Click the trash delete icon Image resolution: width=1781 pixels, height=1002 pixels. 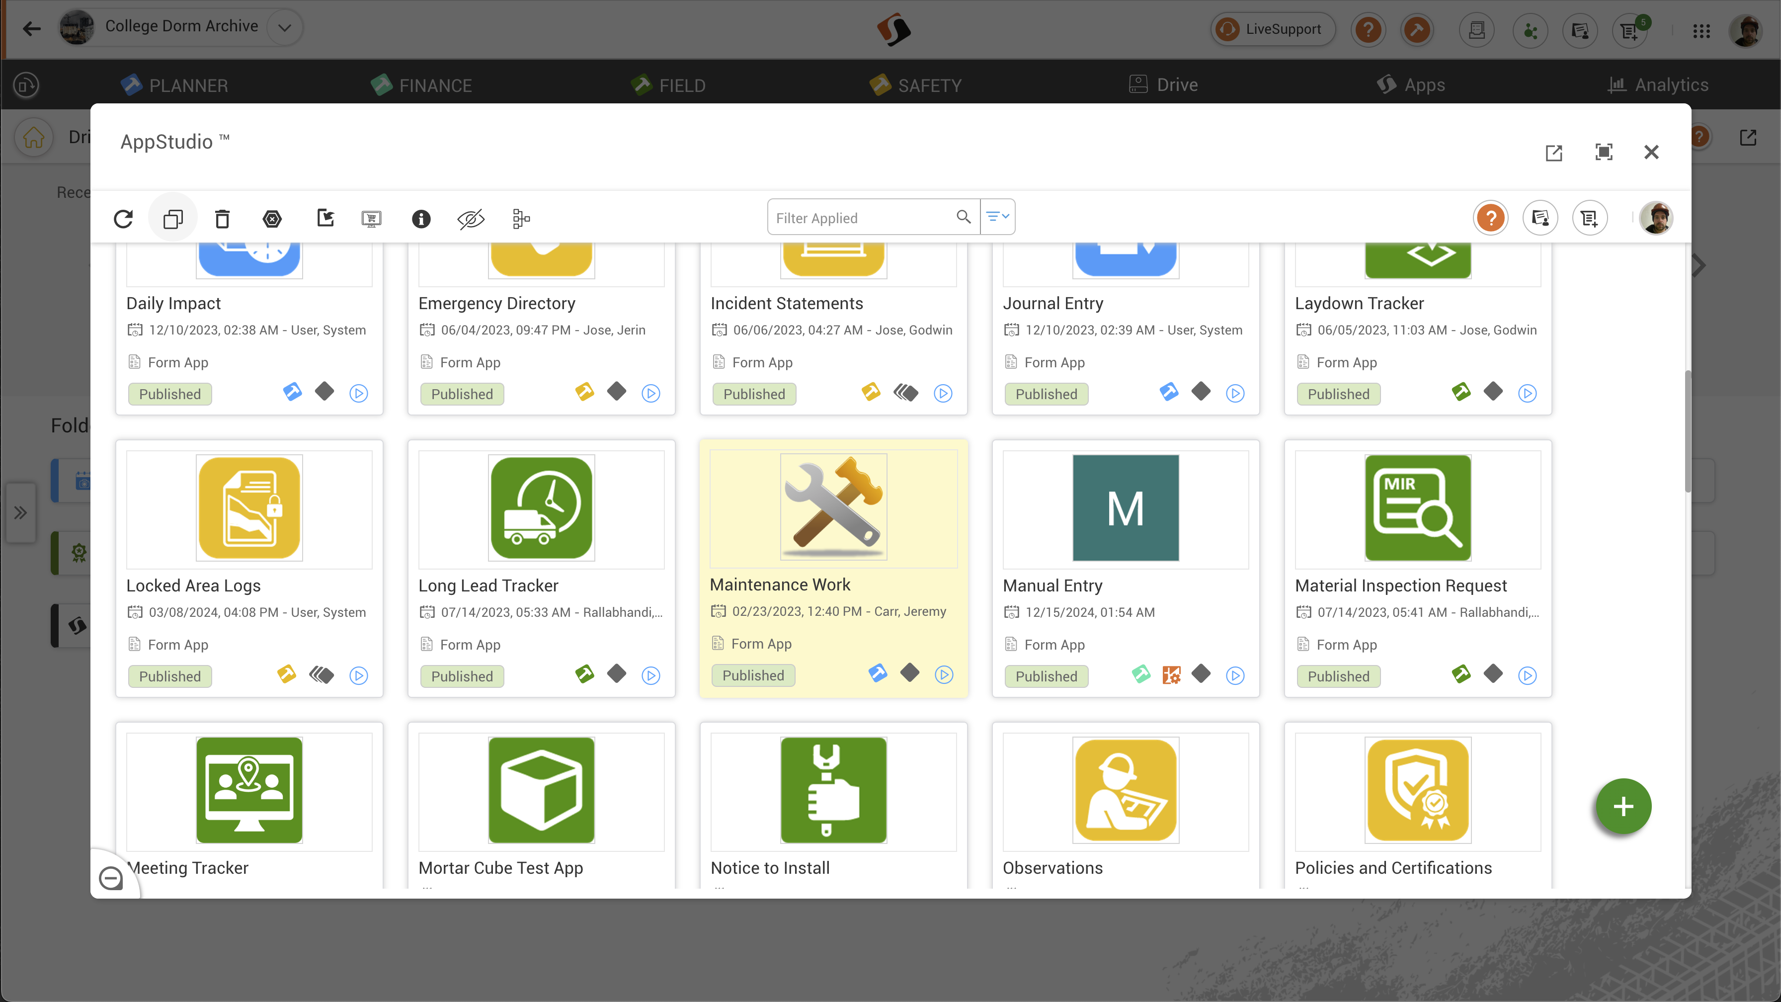click(222, 219)
